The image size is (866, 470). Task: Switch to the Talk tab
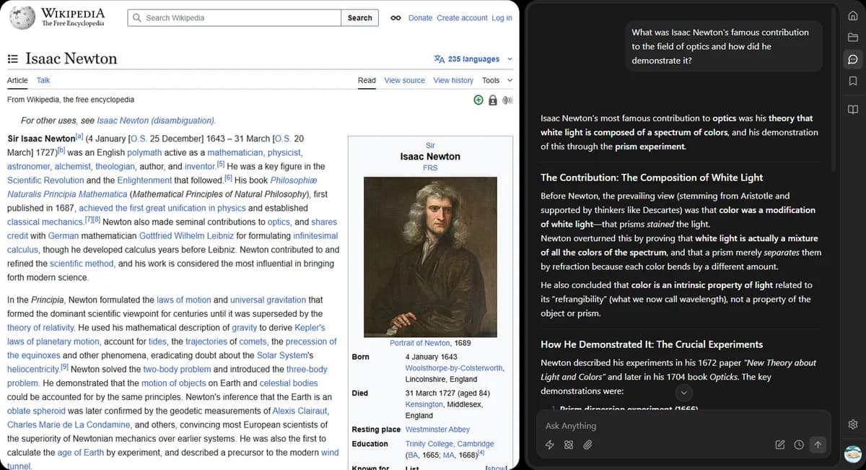point(43,80)
